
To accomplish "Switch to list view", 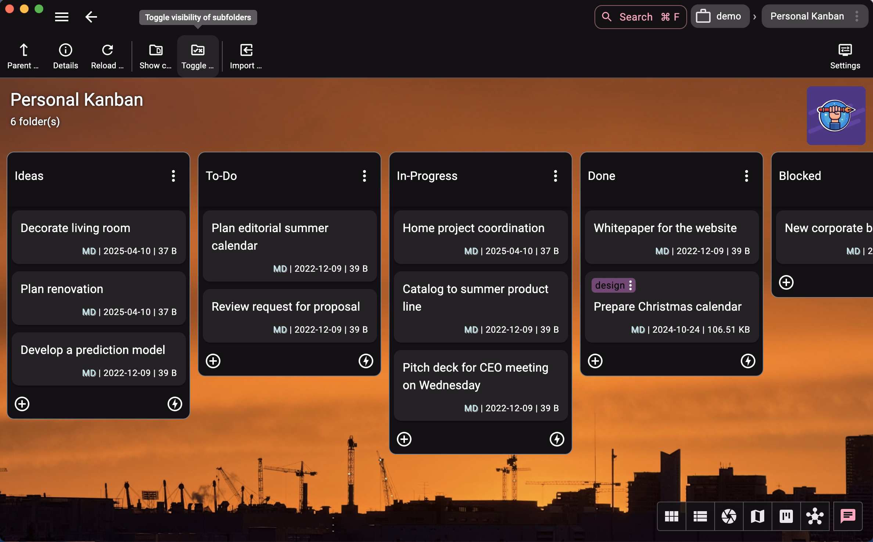I will pos(700,516).
